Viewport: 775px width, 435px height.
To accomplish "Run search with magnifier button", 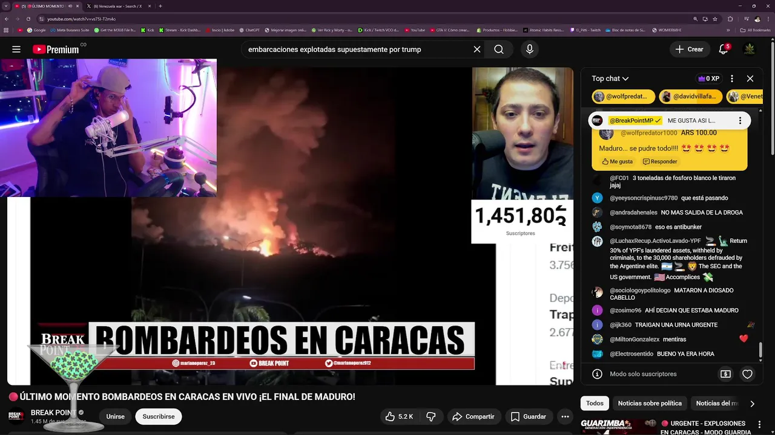I will tap(499, 50).
